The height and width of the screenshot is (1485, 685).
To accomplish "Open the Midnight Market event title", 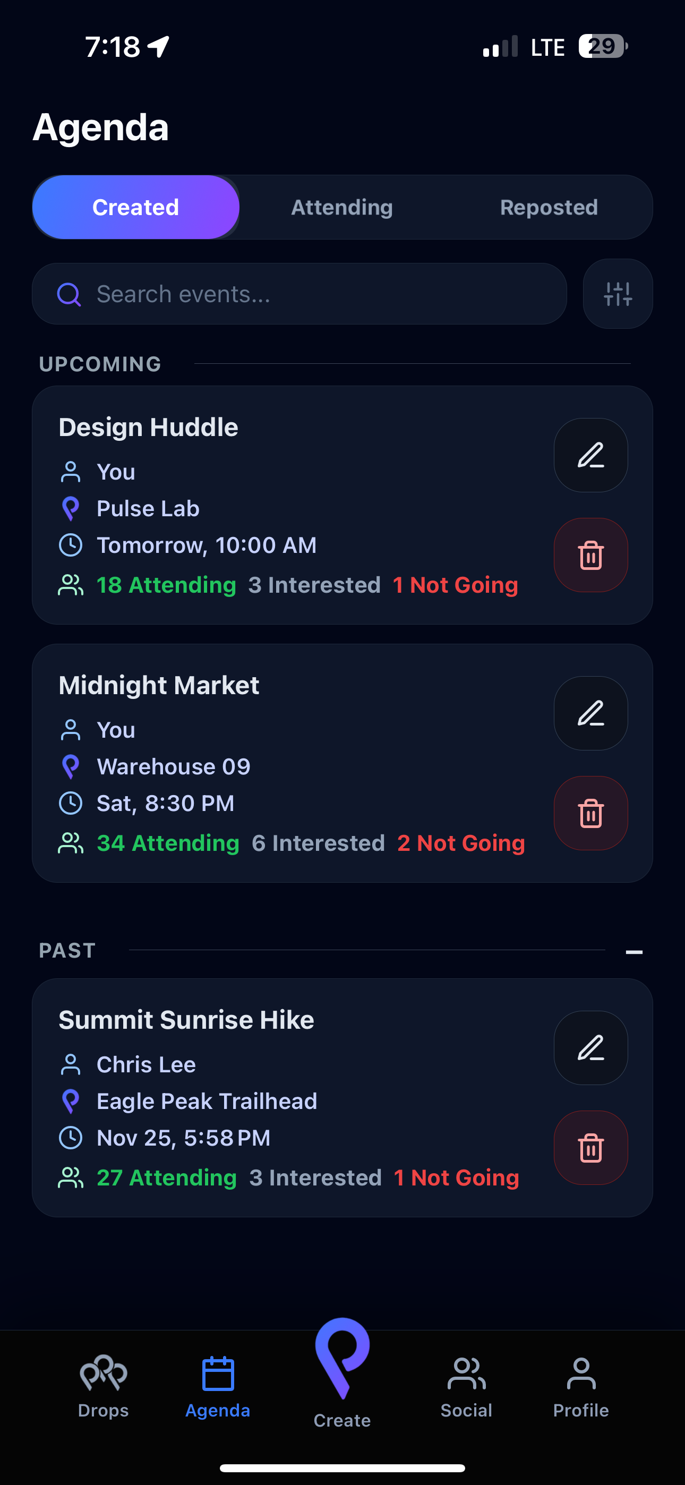I will pyautogui.click(x=159, y=686).
